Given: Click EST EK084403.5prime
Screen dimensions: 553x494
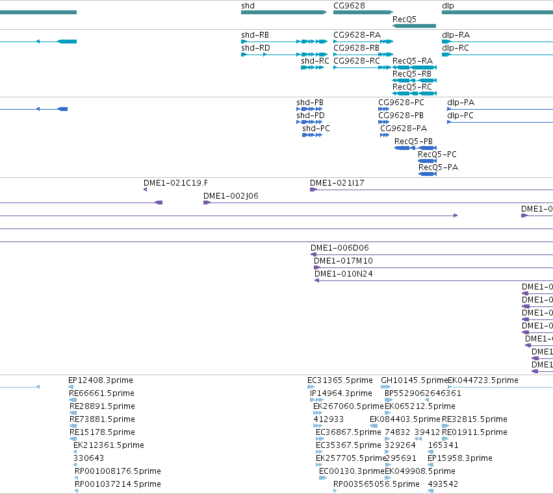Looking at the screenshot, I should [374, 426].
